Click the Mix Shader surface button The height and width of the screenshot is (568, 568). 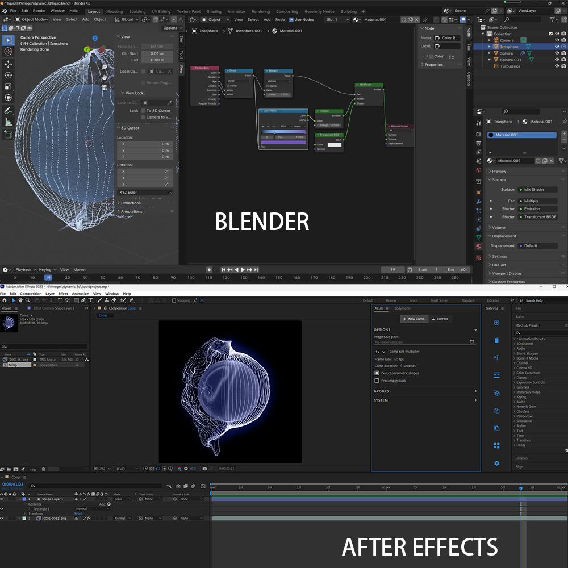click(x=538, y=190)
